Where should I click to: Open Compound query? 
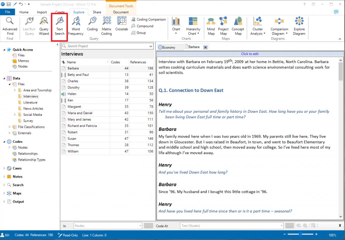point(142,26)
